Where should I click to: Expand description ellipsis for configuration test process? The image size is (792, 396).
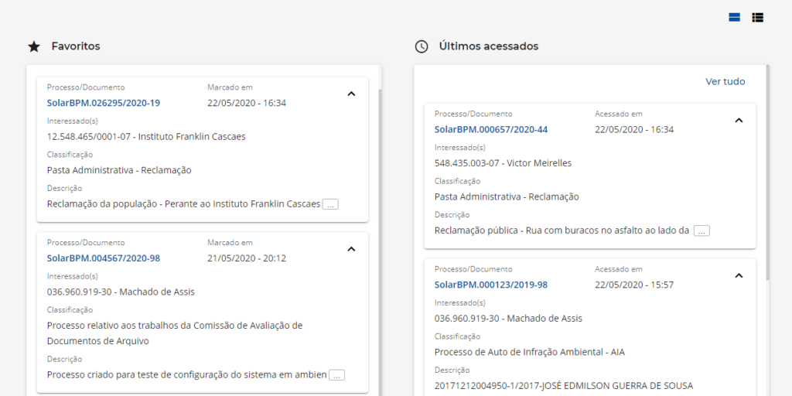337,375
